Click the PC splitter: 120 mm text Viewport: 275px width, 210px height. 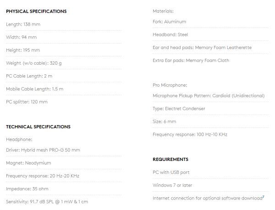click(x=27, y=102)
